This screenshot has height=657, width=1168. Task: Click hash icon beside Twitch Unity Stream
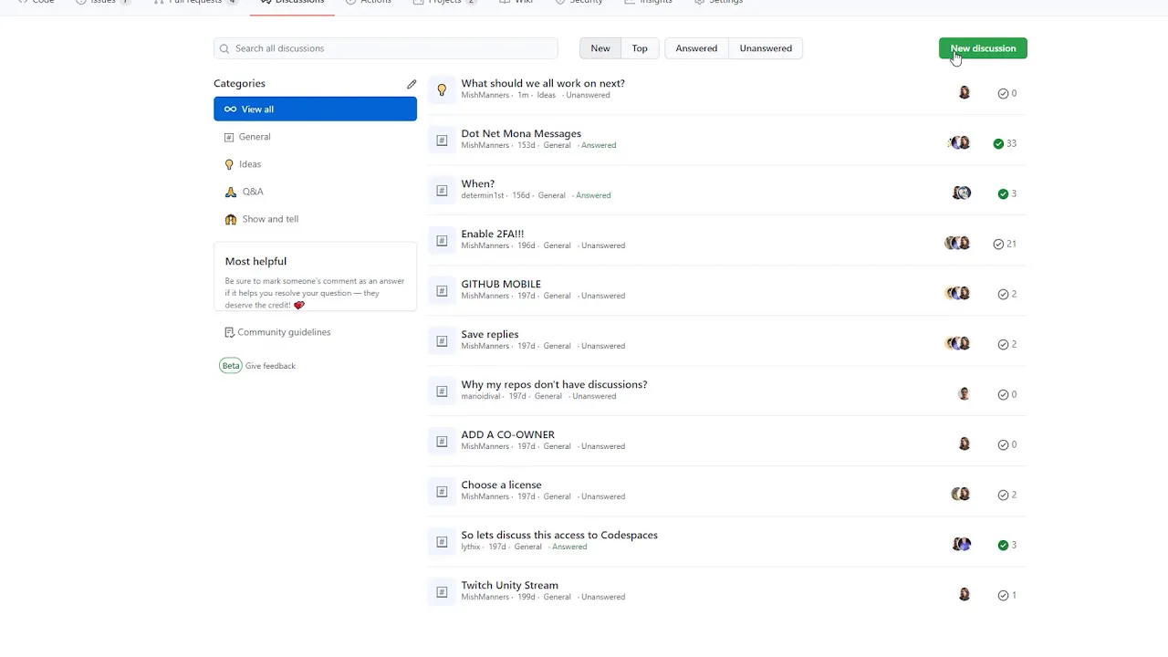[x=442, y=591]
